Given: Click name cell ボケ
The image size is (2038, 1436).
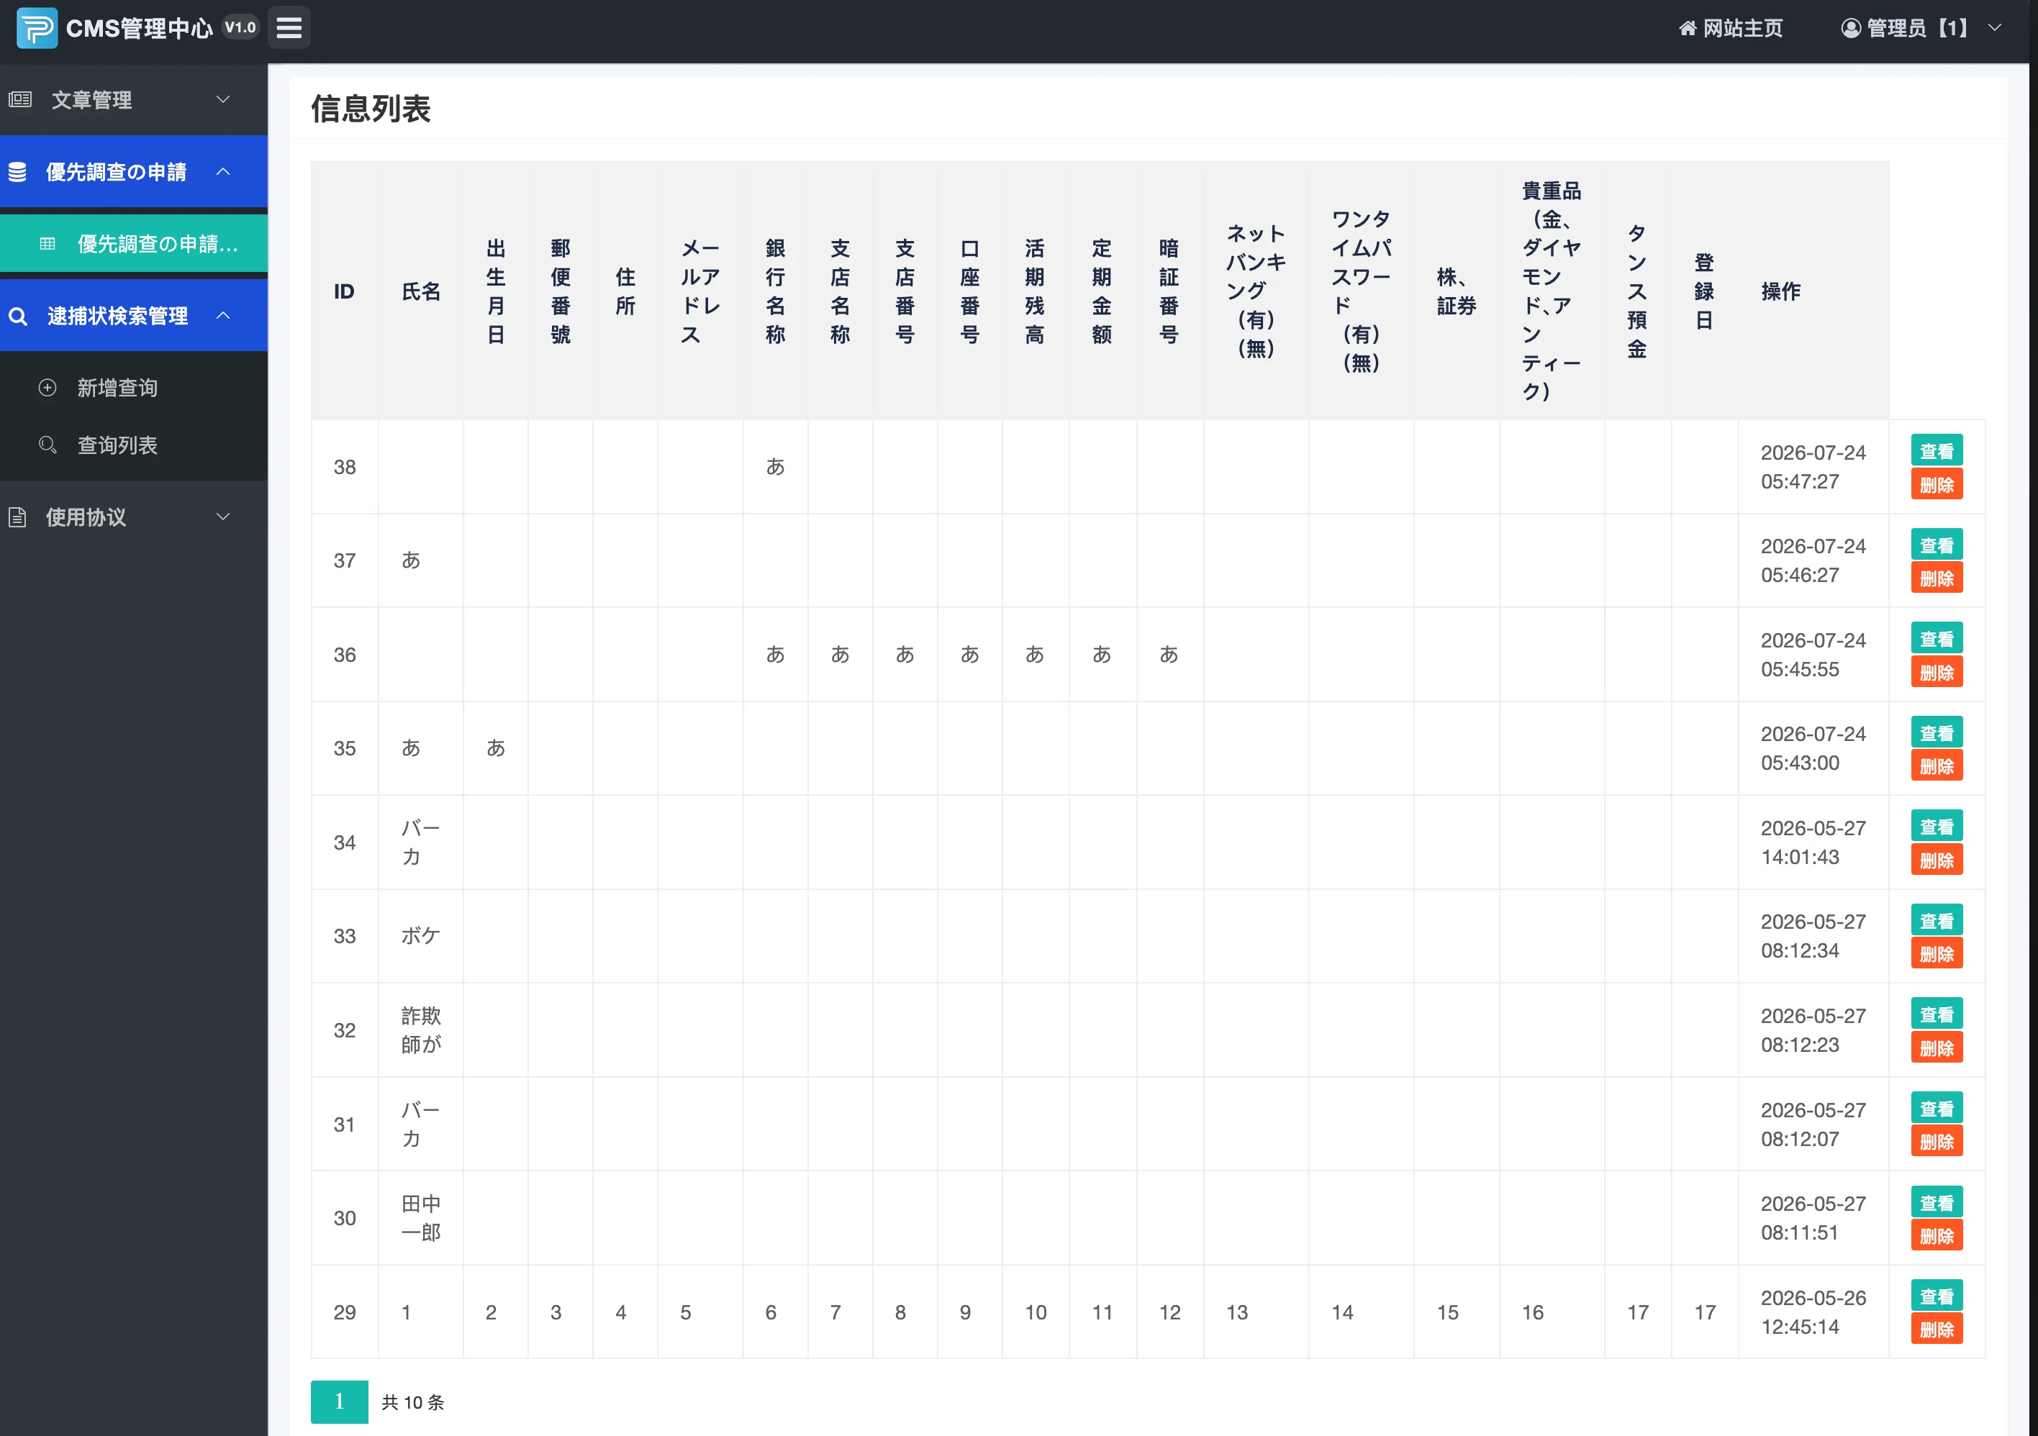Looking at the screenshot, I should coord(421,935).
